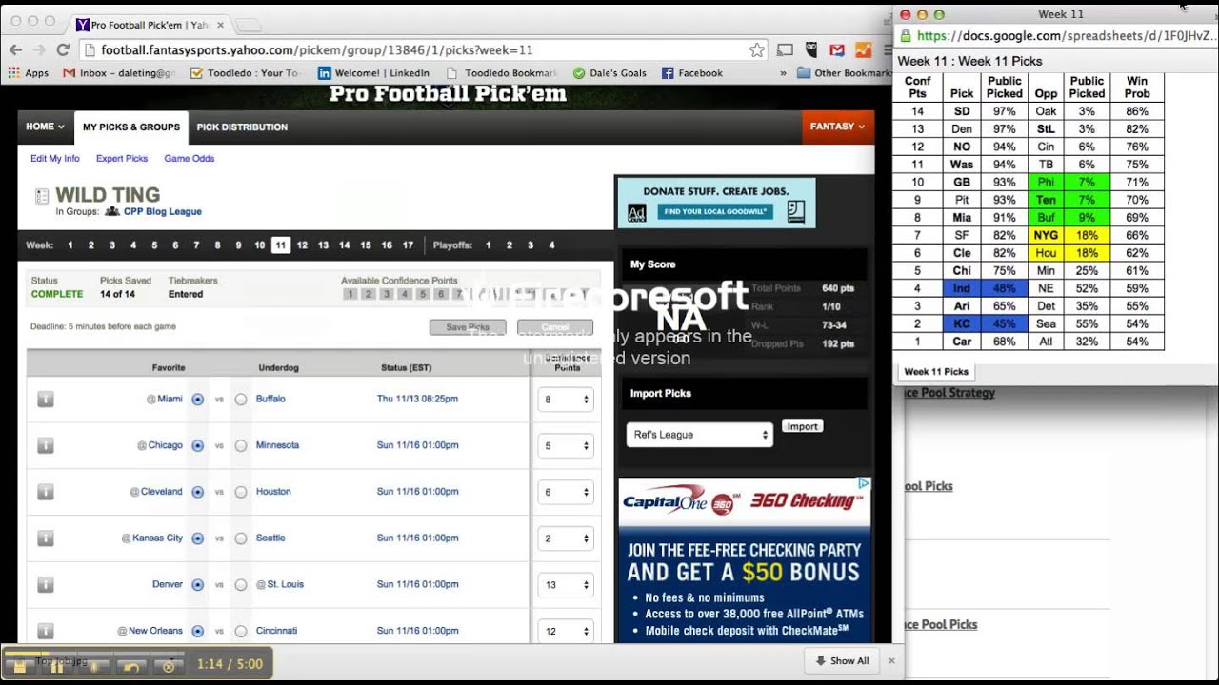Open the Chicago game info icon
The image size is (1219, 685).
pos(46,445)
